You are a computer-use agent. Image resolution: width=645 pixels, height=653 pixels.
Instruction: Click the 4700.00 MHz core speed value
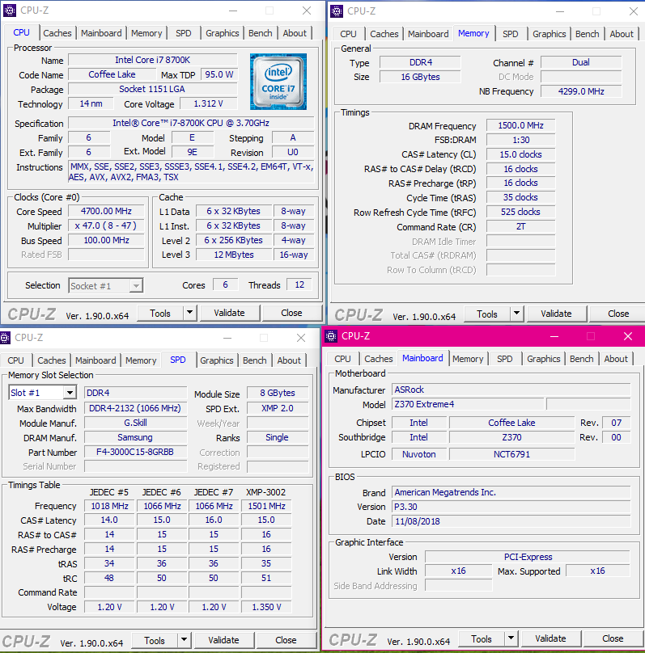click(106, 211)
